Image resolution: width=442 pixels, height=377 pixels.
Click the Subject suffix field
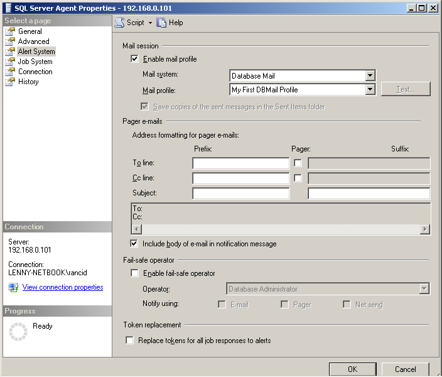369,194
